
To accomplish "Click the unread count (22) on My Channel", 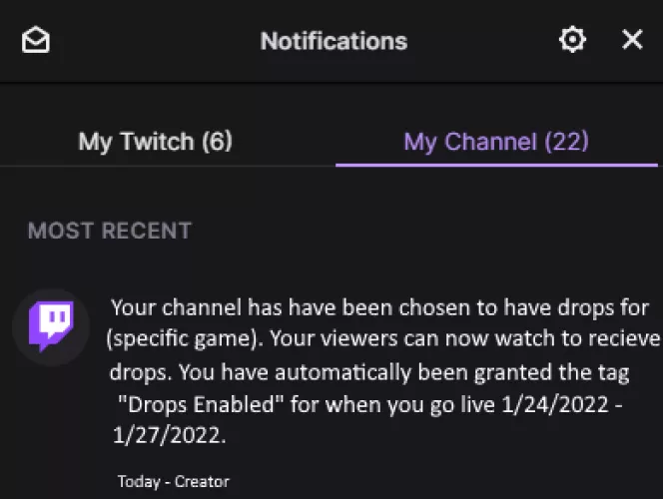I will coord(566,142).
